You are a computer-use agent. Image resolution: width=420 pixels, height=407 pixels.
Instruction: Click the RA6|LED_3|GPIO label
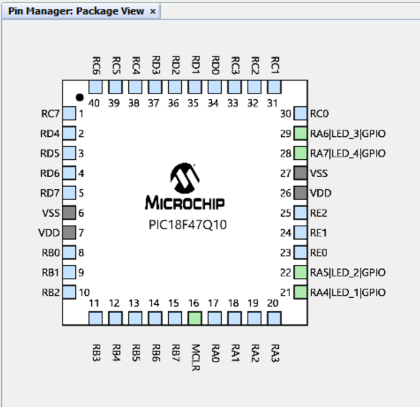(348, 133)
